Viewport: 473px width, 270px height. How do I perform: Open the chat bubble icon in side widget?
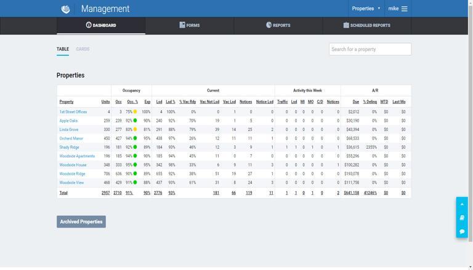click(462, 231)
